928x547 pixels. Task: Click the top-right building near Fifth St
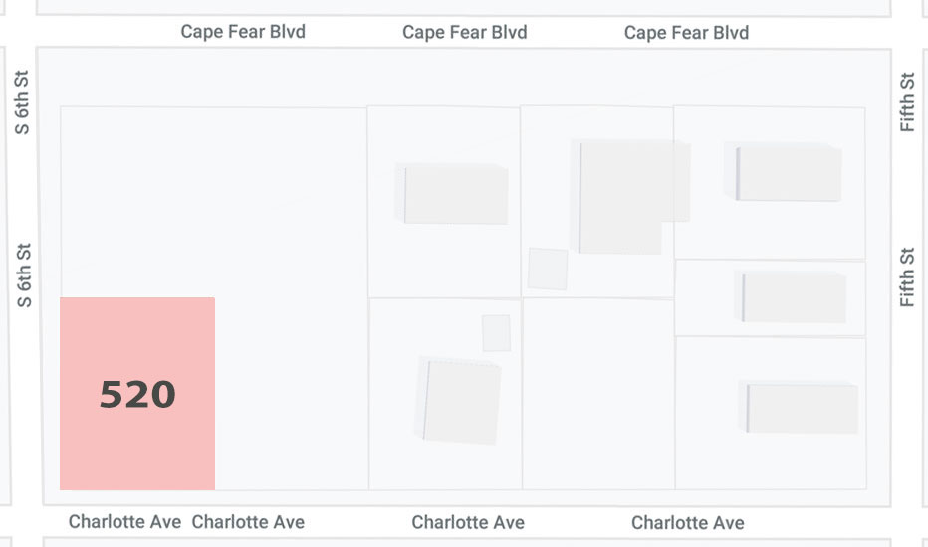[783, 172]
